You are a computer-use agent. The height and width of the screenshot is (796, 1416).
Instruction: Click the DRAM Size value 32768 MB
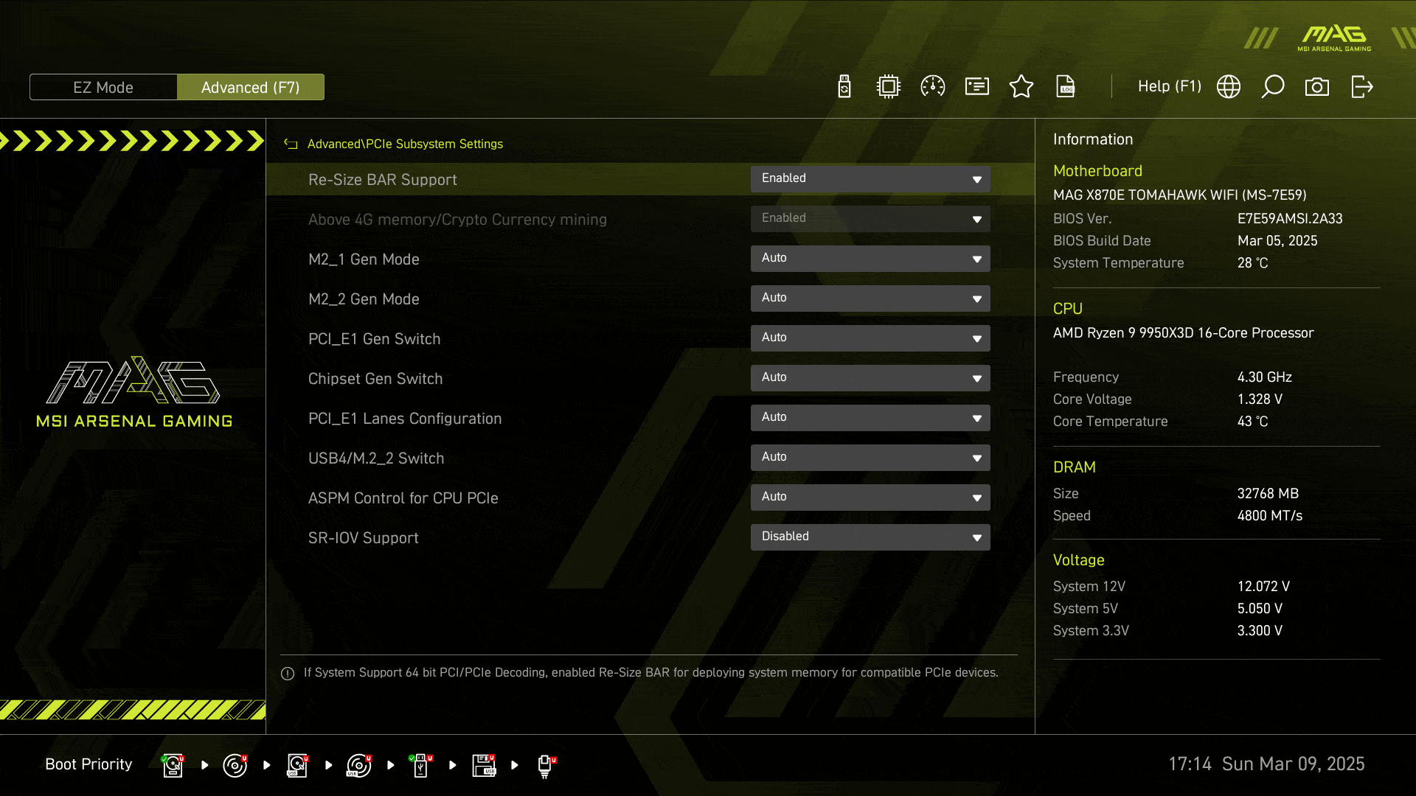click(1268, 494)
